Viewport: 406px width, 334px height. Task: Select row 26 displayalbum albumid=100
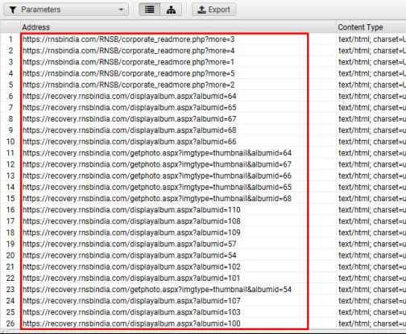[131, 324]
